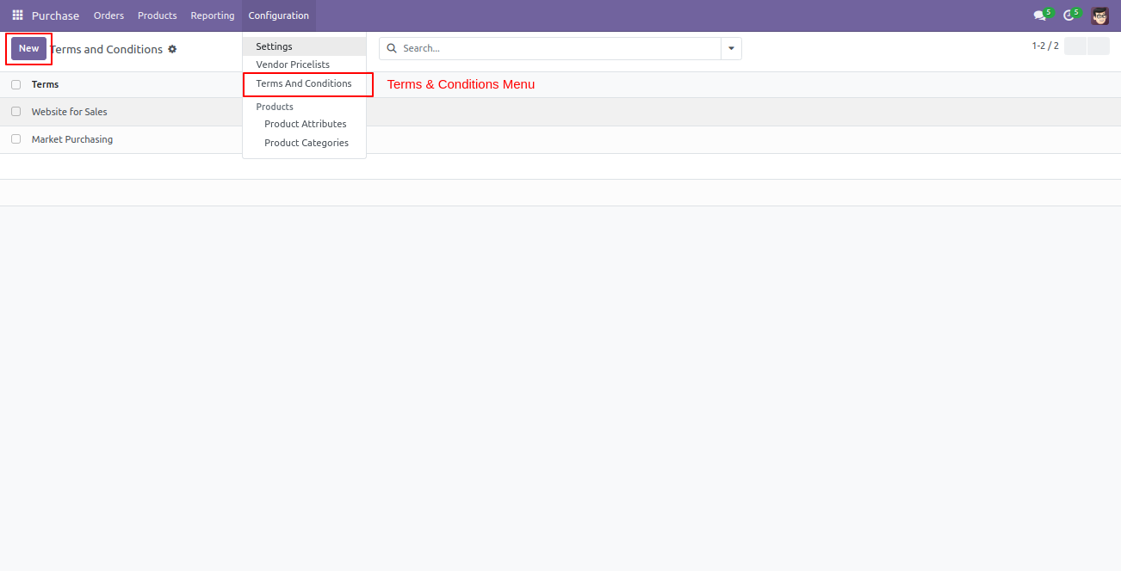Focus the Search input field

pyautogui.click(x=560, y=48)
